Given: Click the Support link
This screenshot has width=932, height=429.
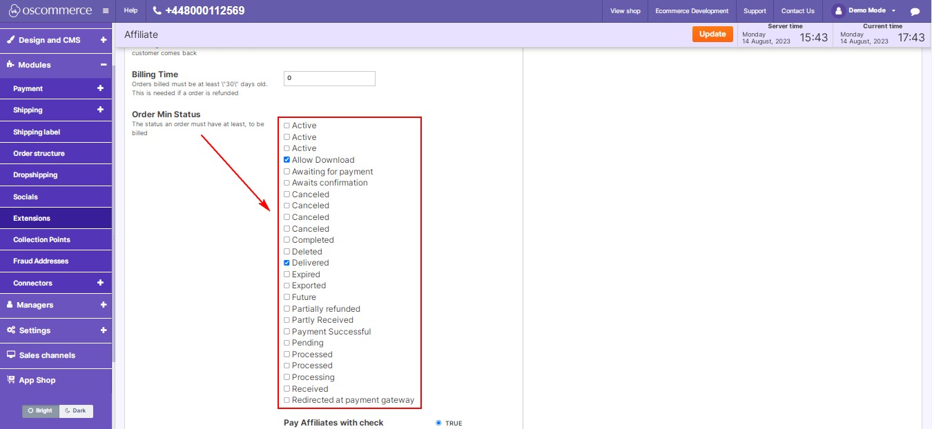Looking at the screenshot, I should 755,11.
